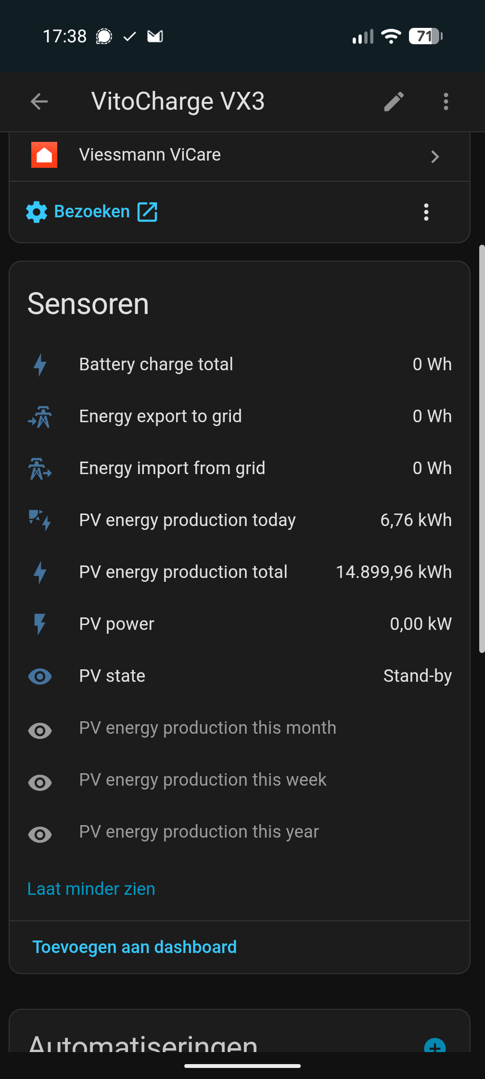Collapse list with Laat minder zien
Viewport: 485px width, 1079px height.
pyautogui.click(x=91, y=889)
